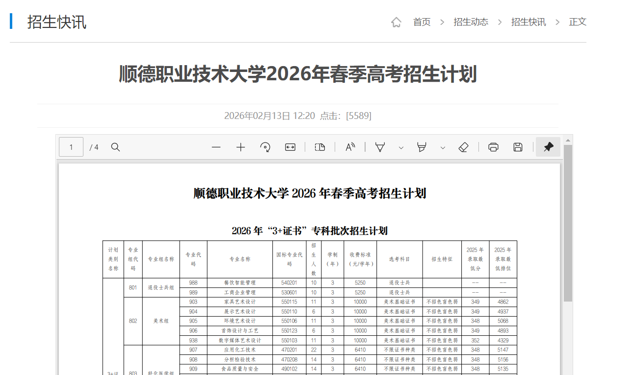The height and width of the screenshot is (375, 635).
Task: Print the PDF document
Action: 493,147
